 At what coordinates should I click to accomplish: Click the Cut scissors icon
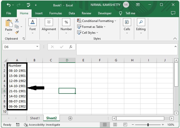pos(17,21)
